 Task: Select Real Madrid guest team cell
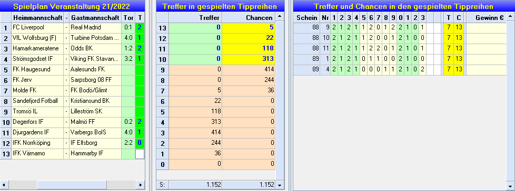(x=95, y=28)
